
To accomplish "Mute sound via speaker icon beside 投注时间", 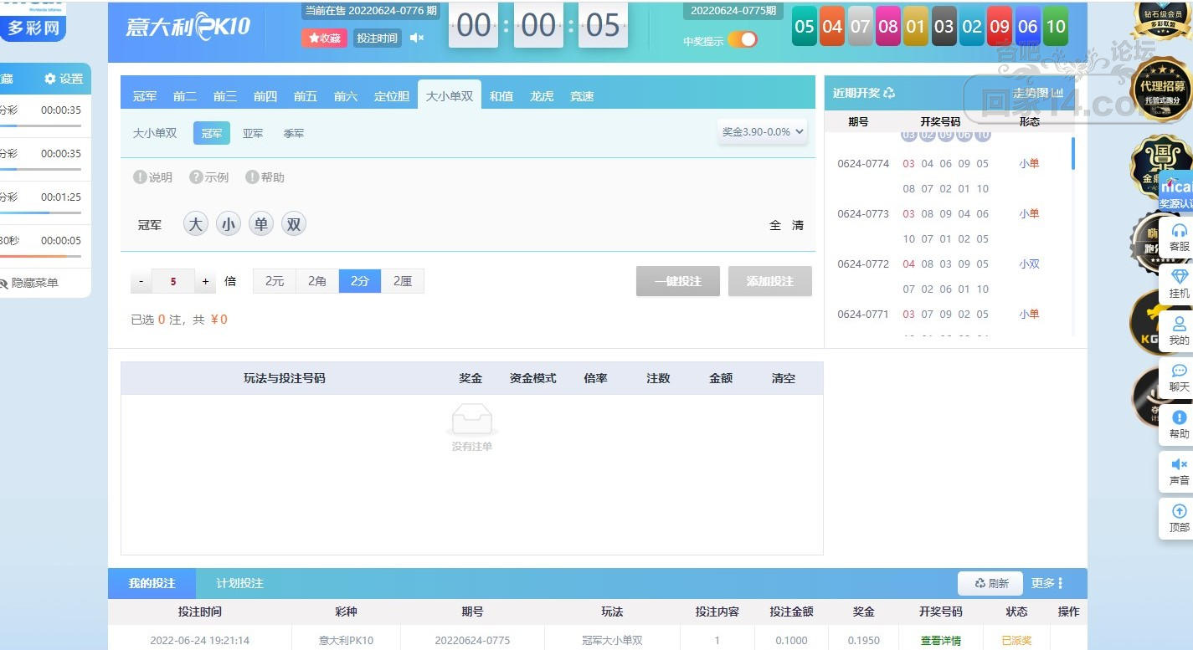I will pos(417,38).
